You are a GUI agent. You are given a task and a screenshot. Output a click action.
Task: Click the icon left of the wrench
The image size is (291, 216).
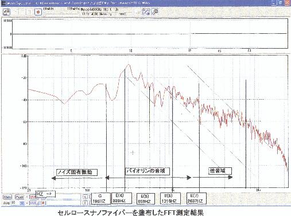coord(146,11)
